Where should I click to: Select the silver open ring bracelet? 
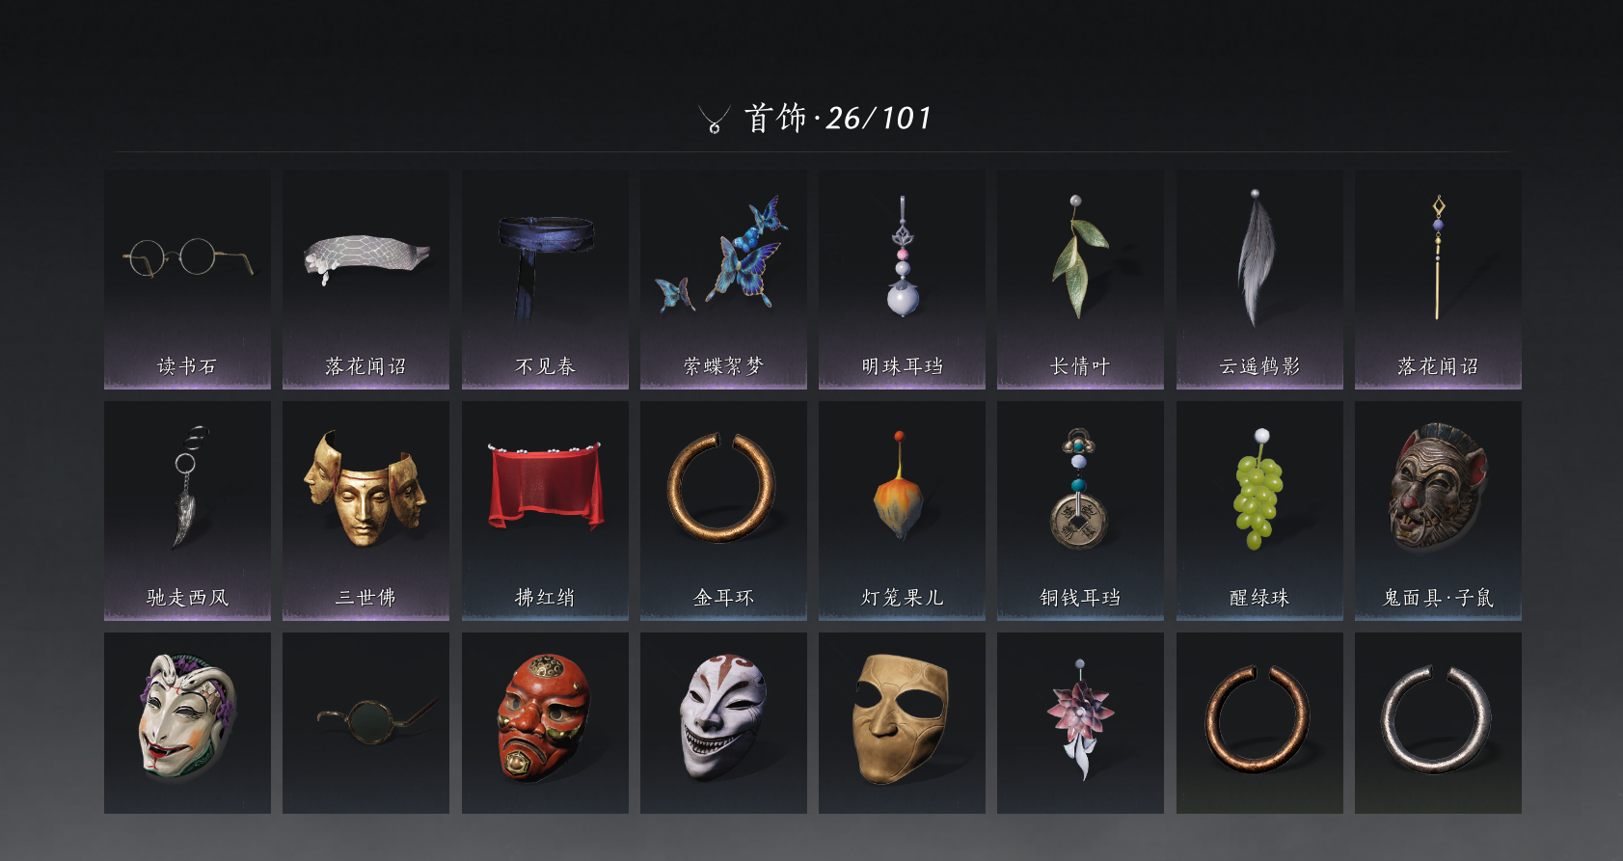(x=1438, y=723)
